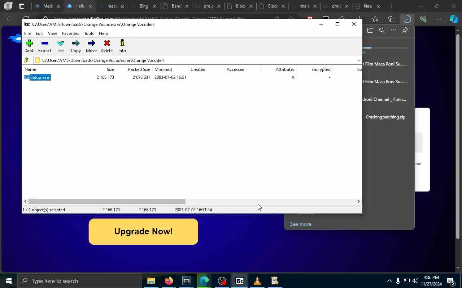Click the Edge Downloads toolbar icon

(x=407, y=19)
